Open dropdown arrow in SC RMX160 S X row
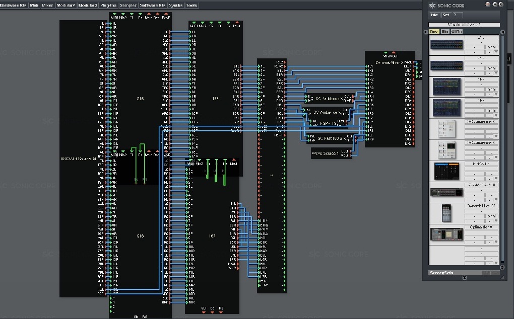Viewport: 514px width, 319px height. tap(496, 200)
